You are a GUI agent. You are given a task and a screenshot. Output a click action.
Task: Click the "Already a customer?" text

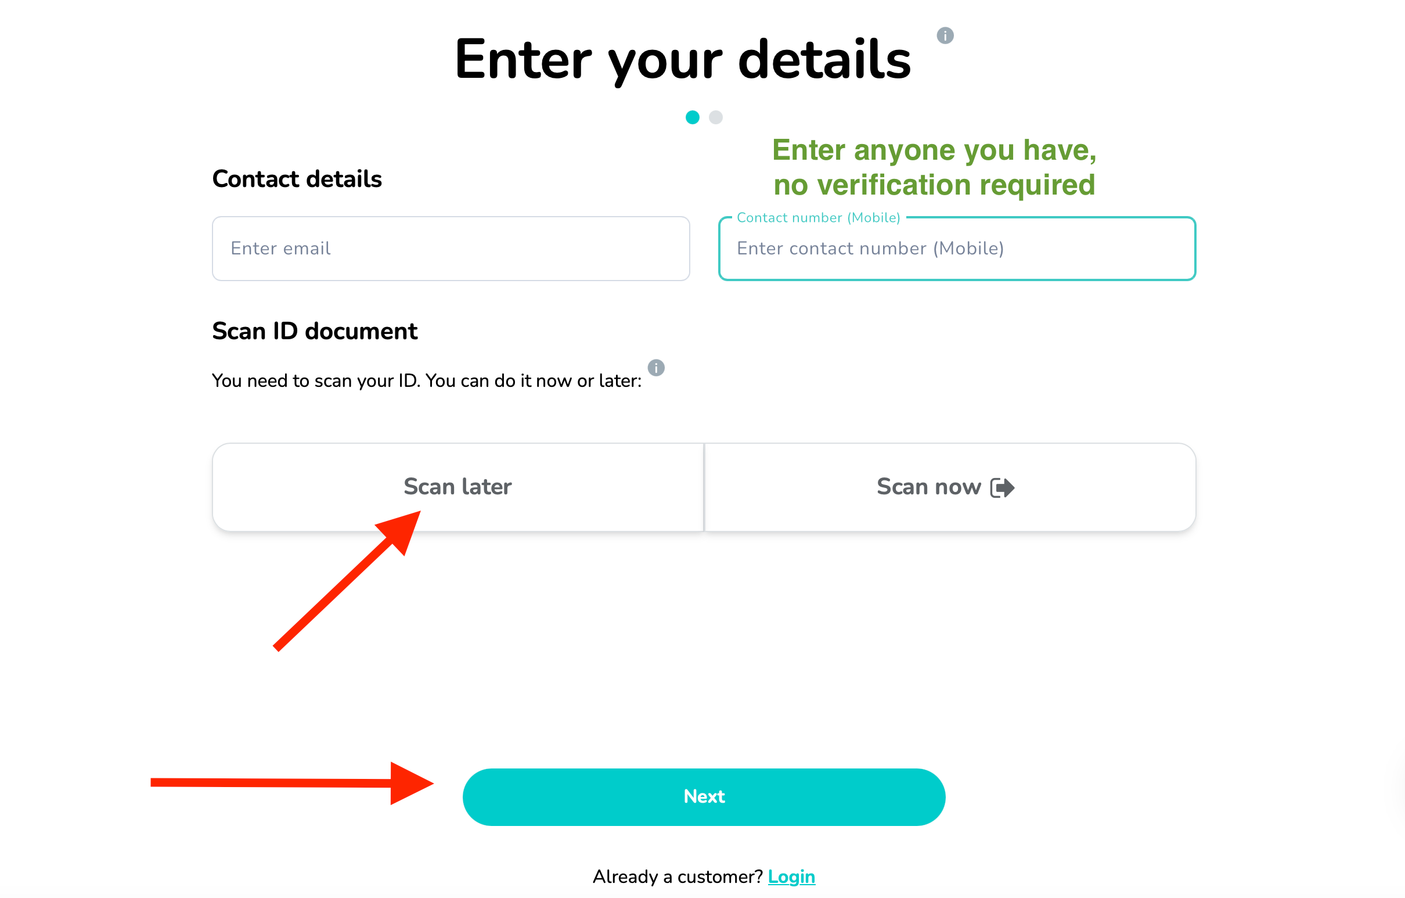678,877
